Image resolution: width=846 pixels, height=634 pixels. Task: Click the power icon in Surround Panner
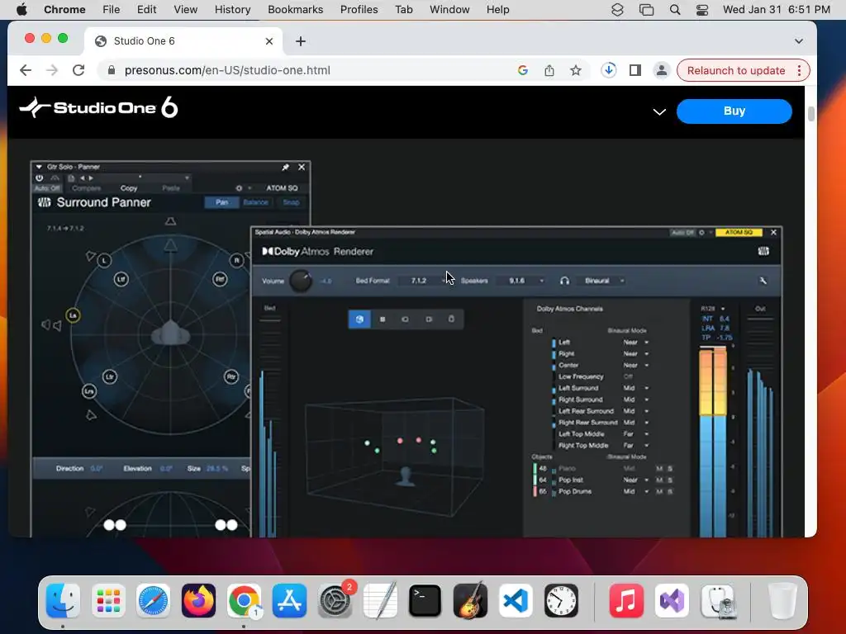[40, 178]
